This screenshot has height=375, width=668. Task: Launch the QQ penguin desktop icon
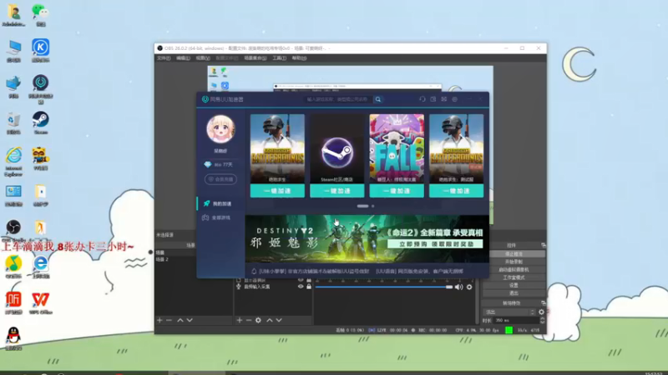(x=13, y=338)
